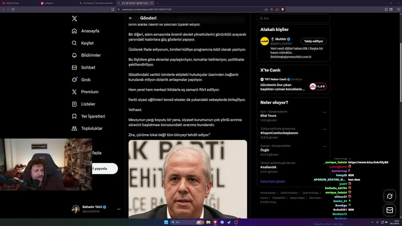
Task: Open more options for #SayınCumhurbaşkanım trend
Action: click(x=325, y=129)
